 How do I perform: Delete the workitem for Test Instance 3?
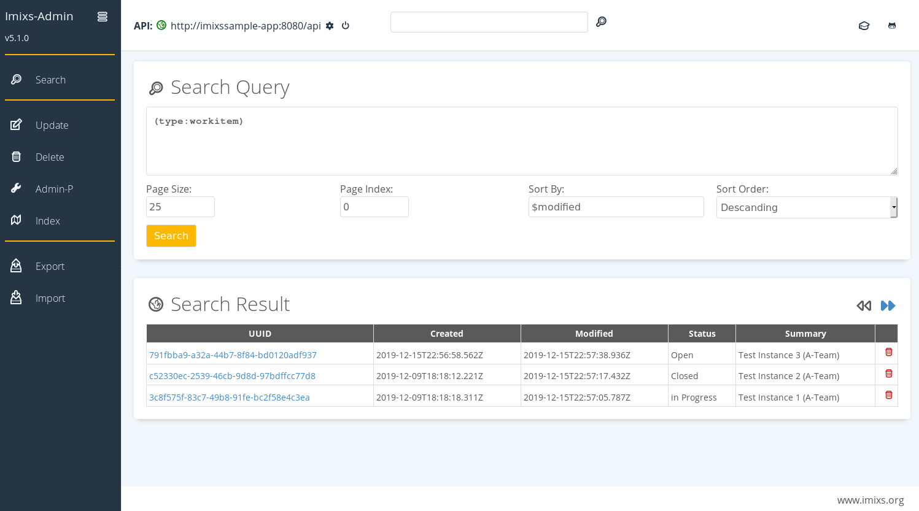click(888, 352)
